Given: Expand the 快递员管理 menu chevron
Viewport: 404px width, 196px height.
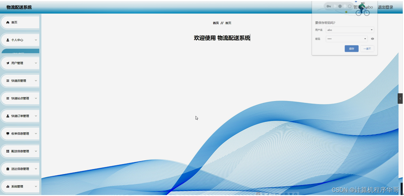Looking at the screenshot, I should coord(36,81).
